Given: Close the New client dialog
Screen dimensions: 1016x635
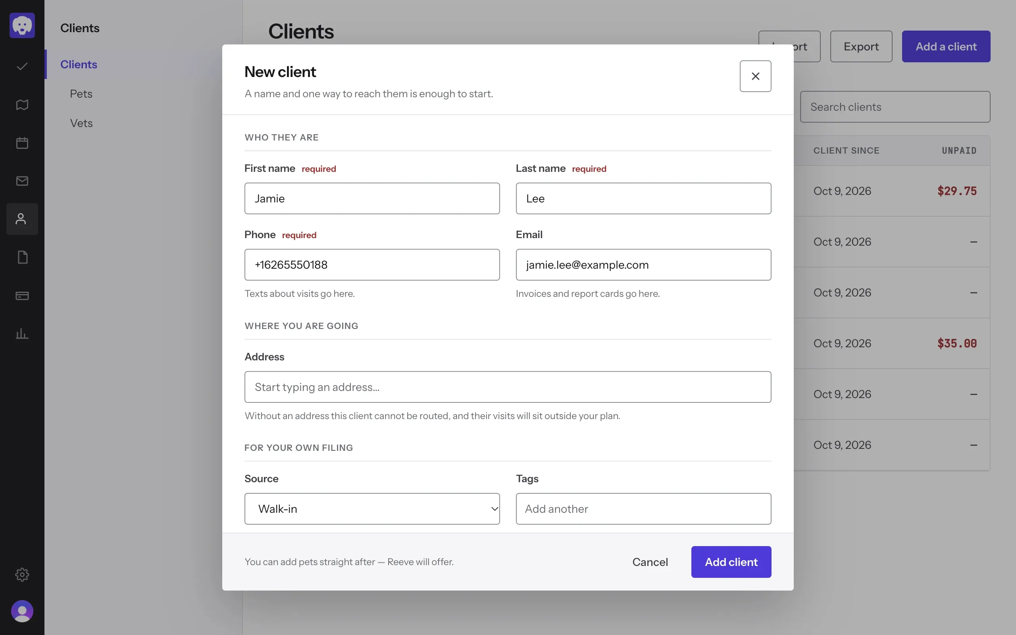Looking at the screenshot, I should [x=755, y=76].
